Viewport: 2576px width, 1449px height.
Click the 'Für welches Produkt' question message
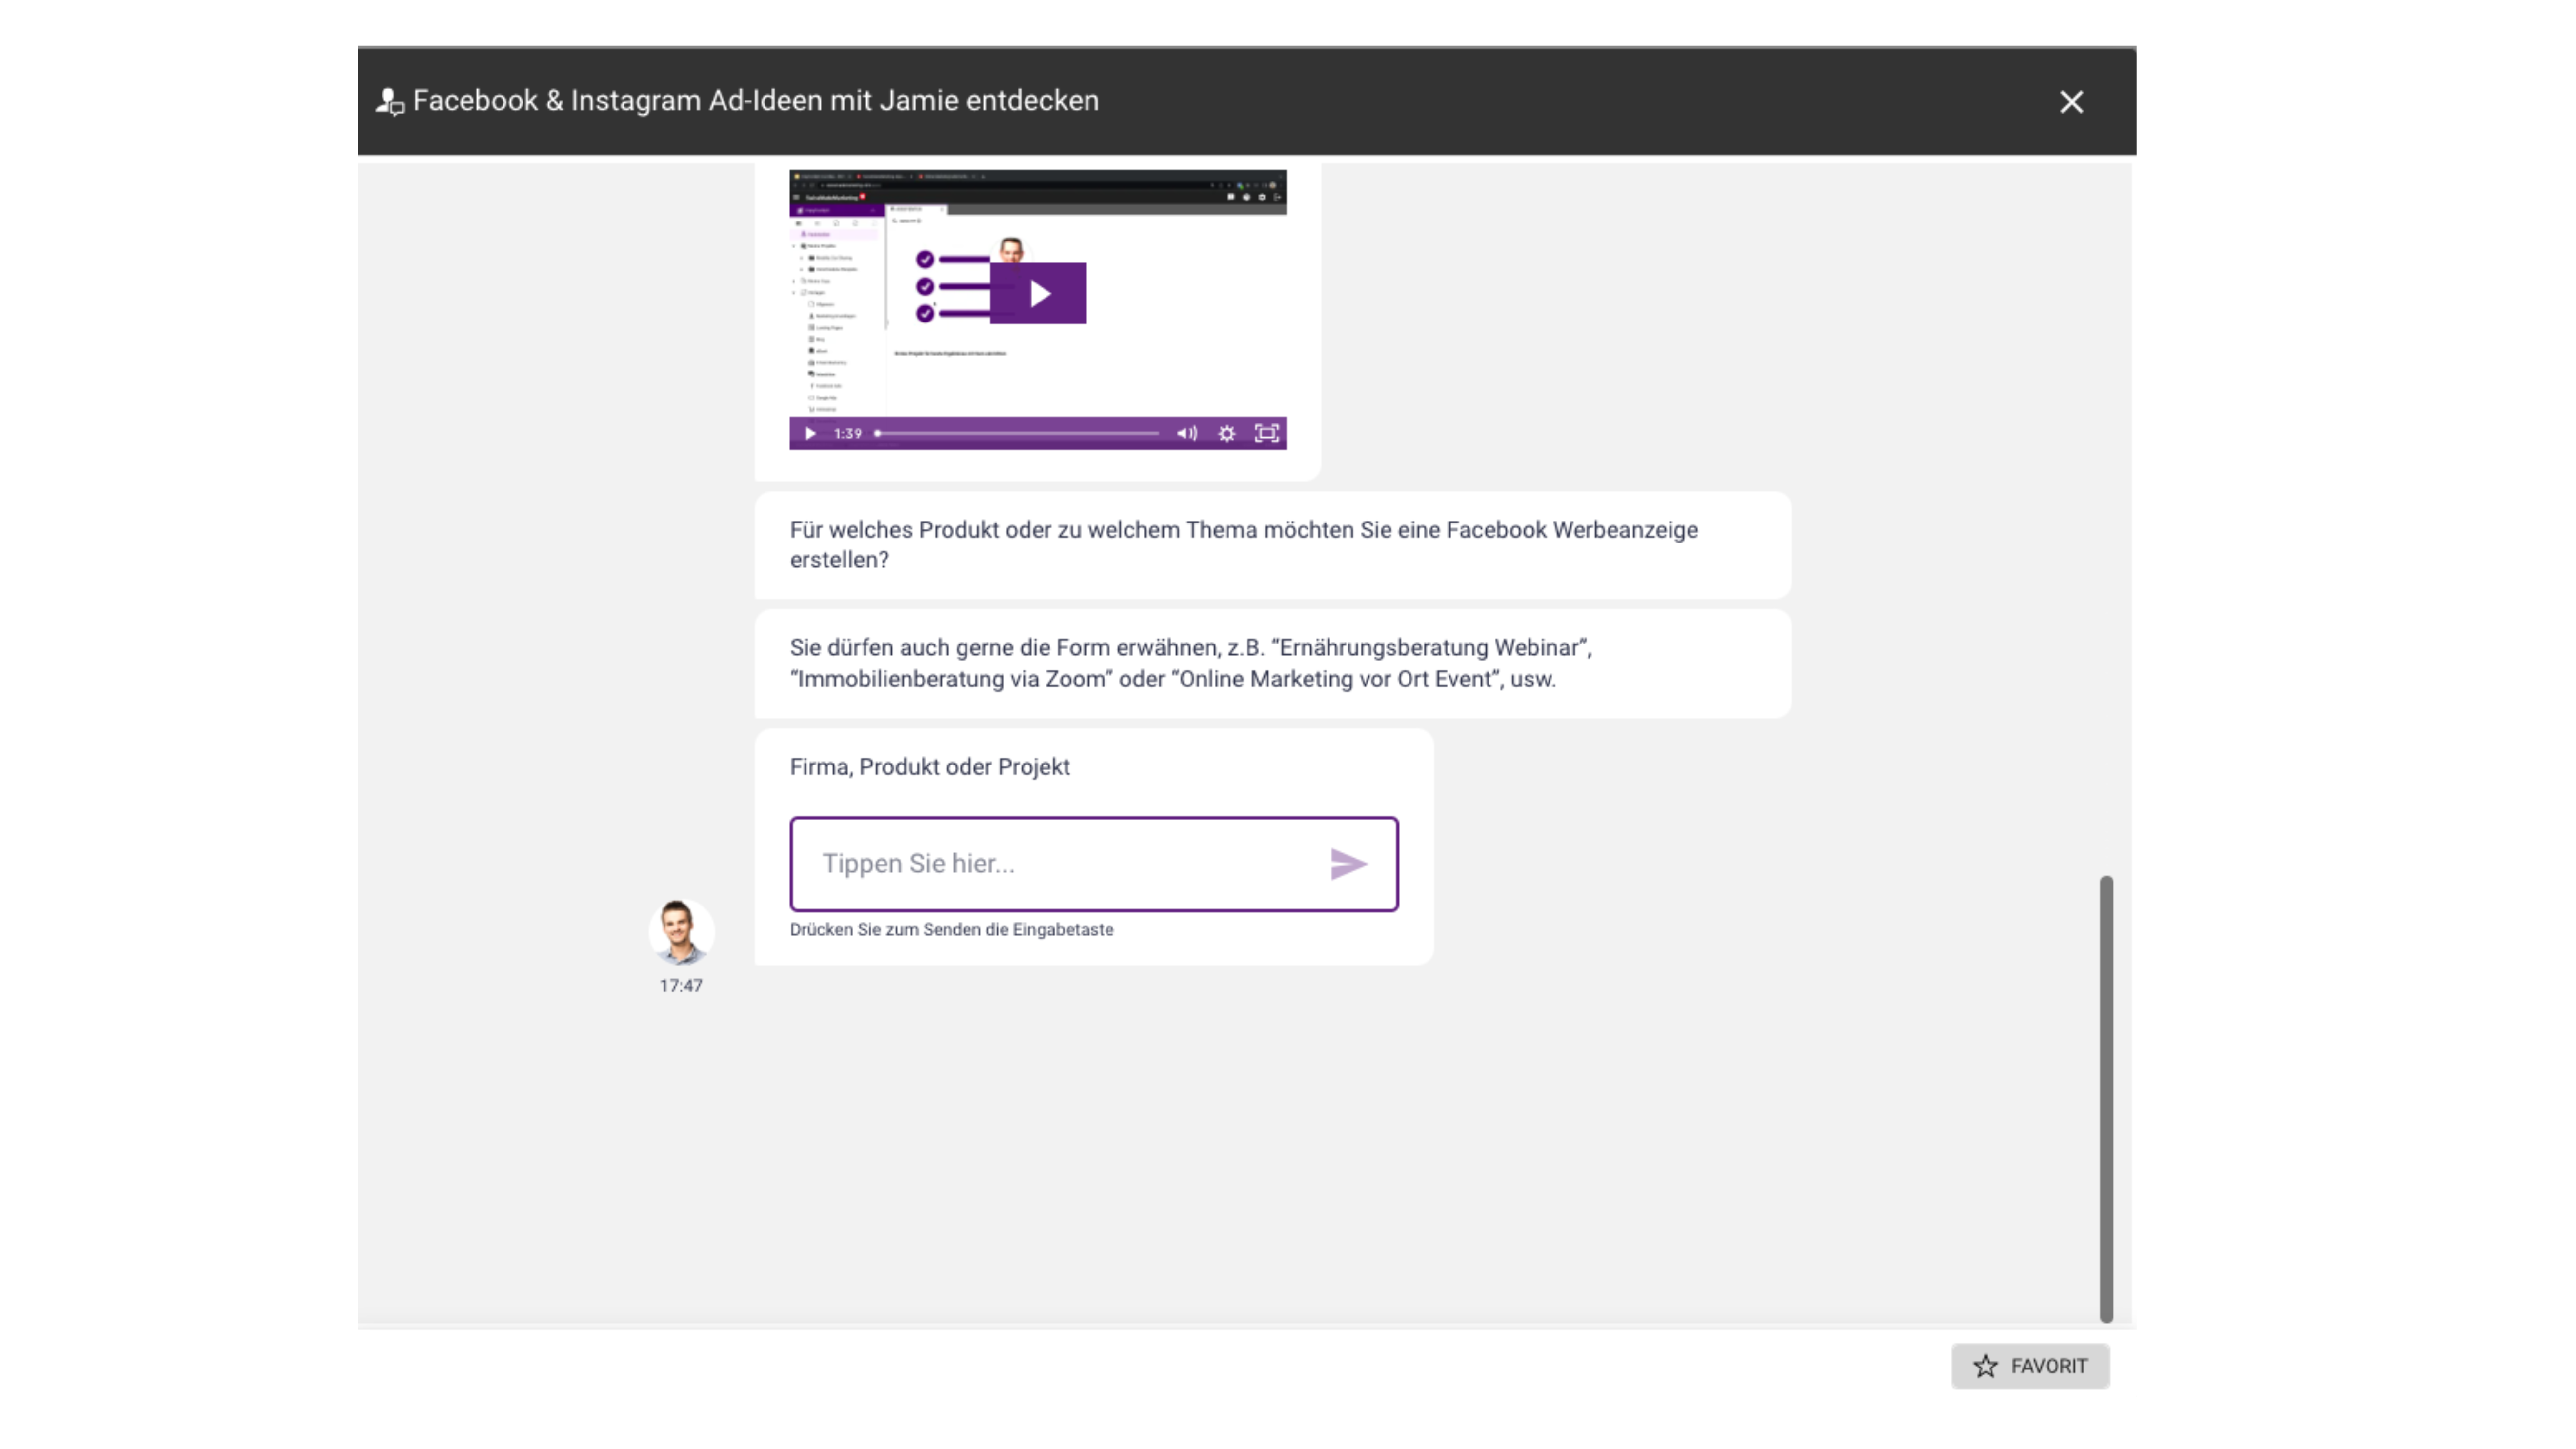pos(1273,545)
